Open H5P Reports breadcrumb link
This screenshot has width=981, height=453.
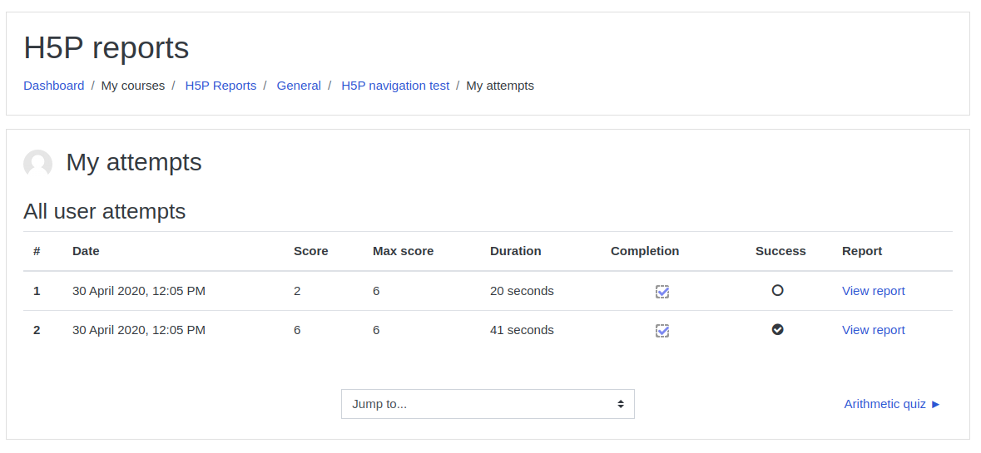pyautogui.click(x=220, y=86)
